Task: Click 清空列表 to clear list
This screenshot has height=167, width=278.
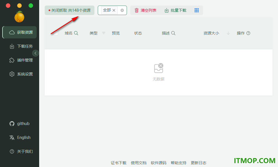Action: tap(145, 10)
